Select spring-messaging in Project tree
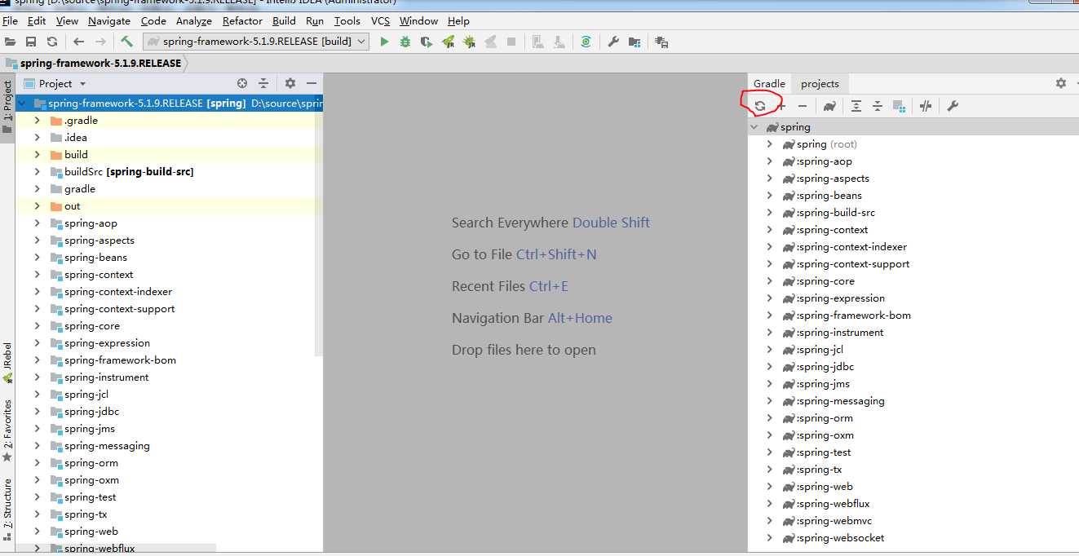The height and width of the screenshot is (556, 1079). coord(107,445)
